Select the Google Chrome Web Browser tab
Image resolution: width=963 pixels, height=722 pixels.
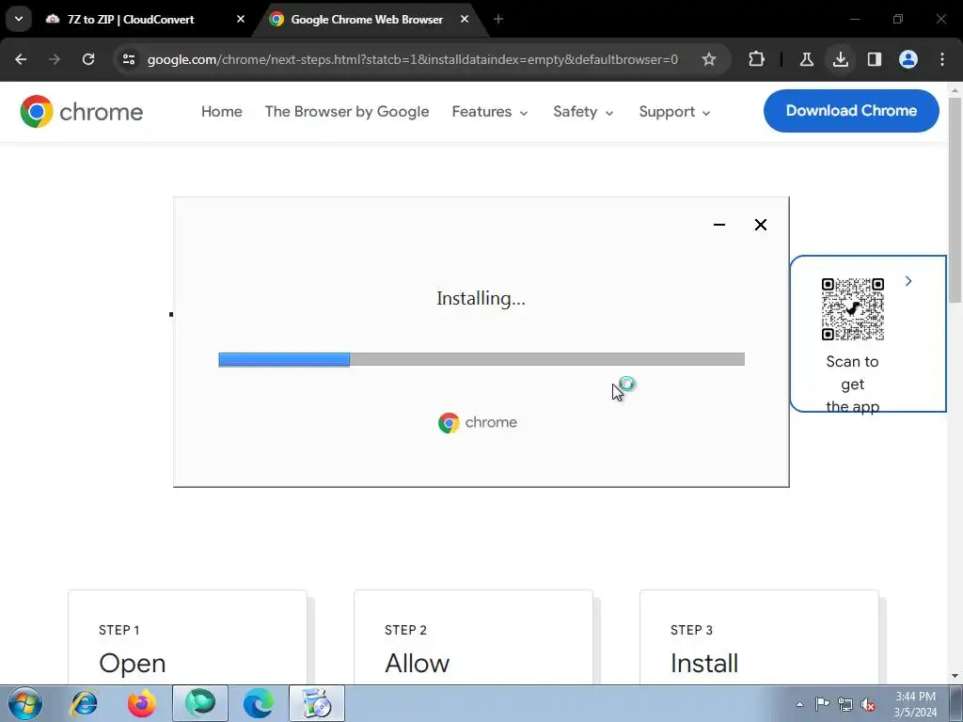tap(366, 20)
